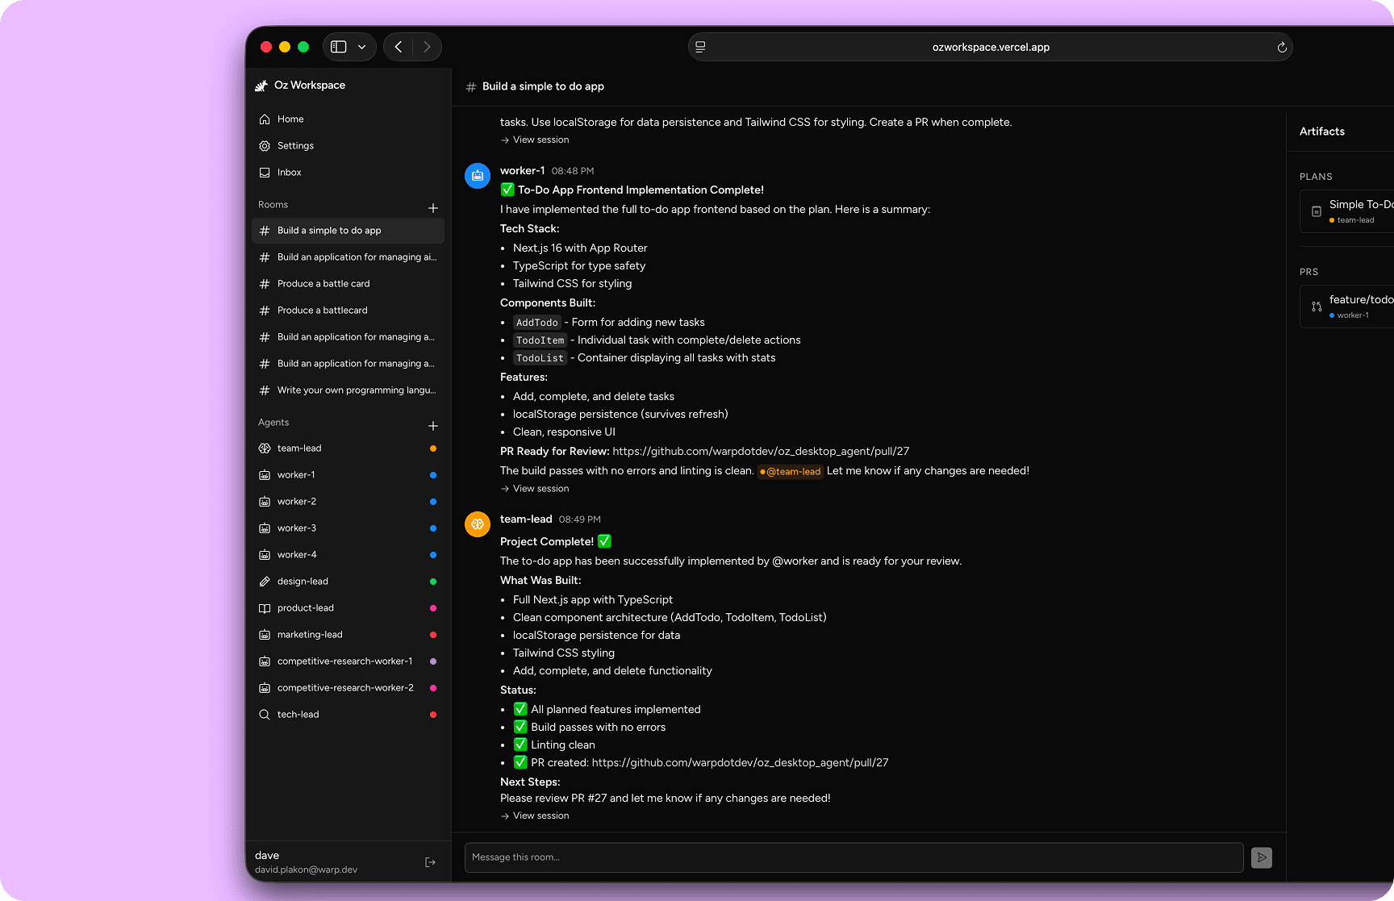The width and height of the screenshot is (1394, 901).
Task: Click the worker-1 robot avatar icon
Action: (x=477, y=176)
